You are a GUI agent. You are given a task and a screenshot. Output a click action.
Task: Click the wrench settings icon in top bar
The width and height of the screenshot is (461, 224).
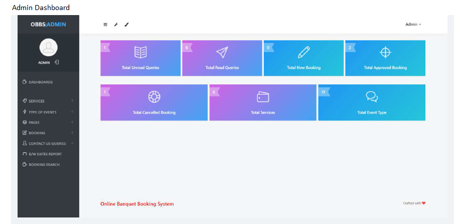click(x=116, y=25)
